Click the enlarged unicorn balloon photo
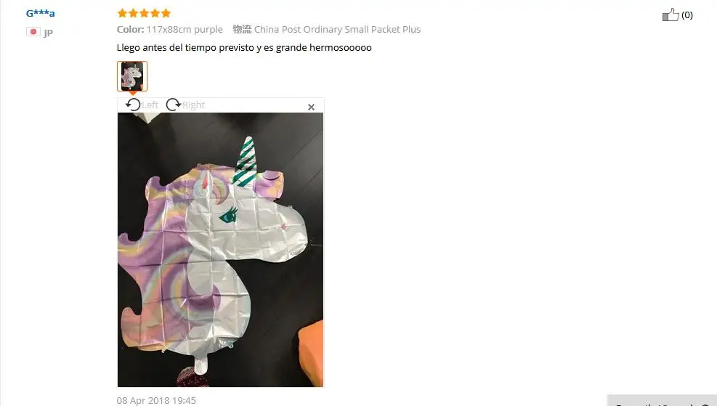The width and height of the screenshot is (717, 406). [220, 250]
